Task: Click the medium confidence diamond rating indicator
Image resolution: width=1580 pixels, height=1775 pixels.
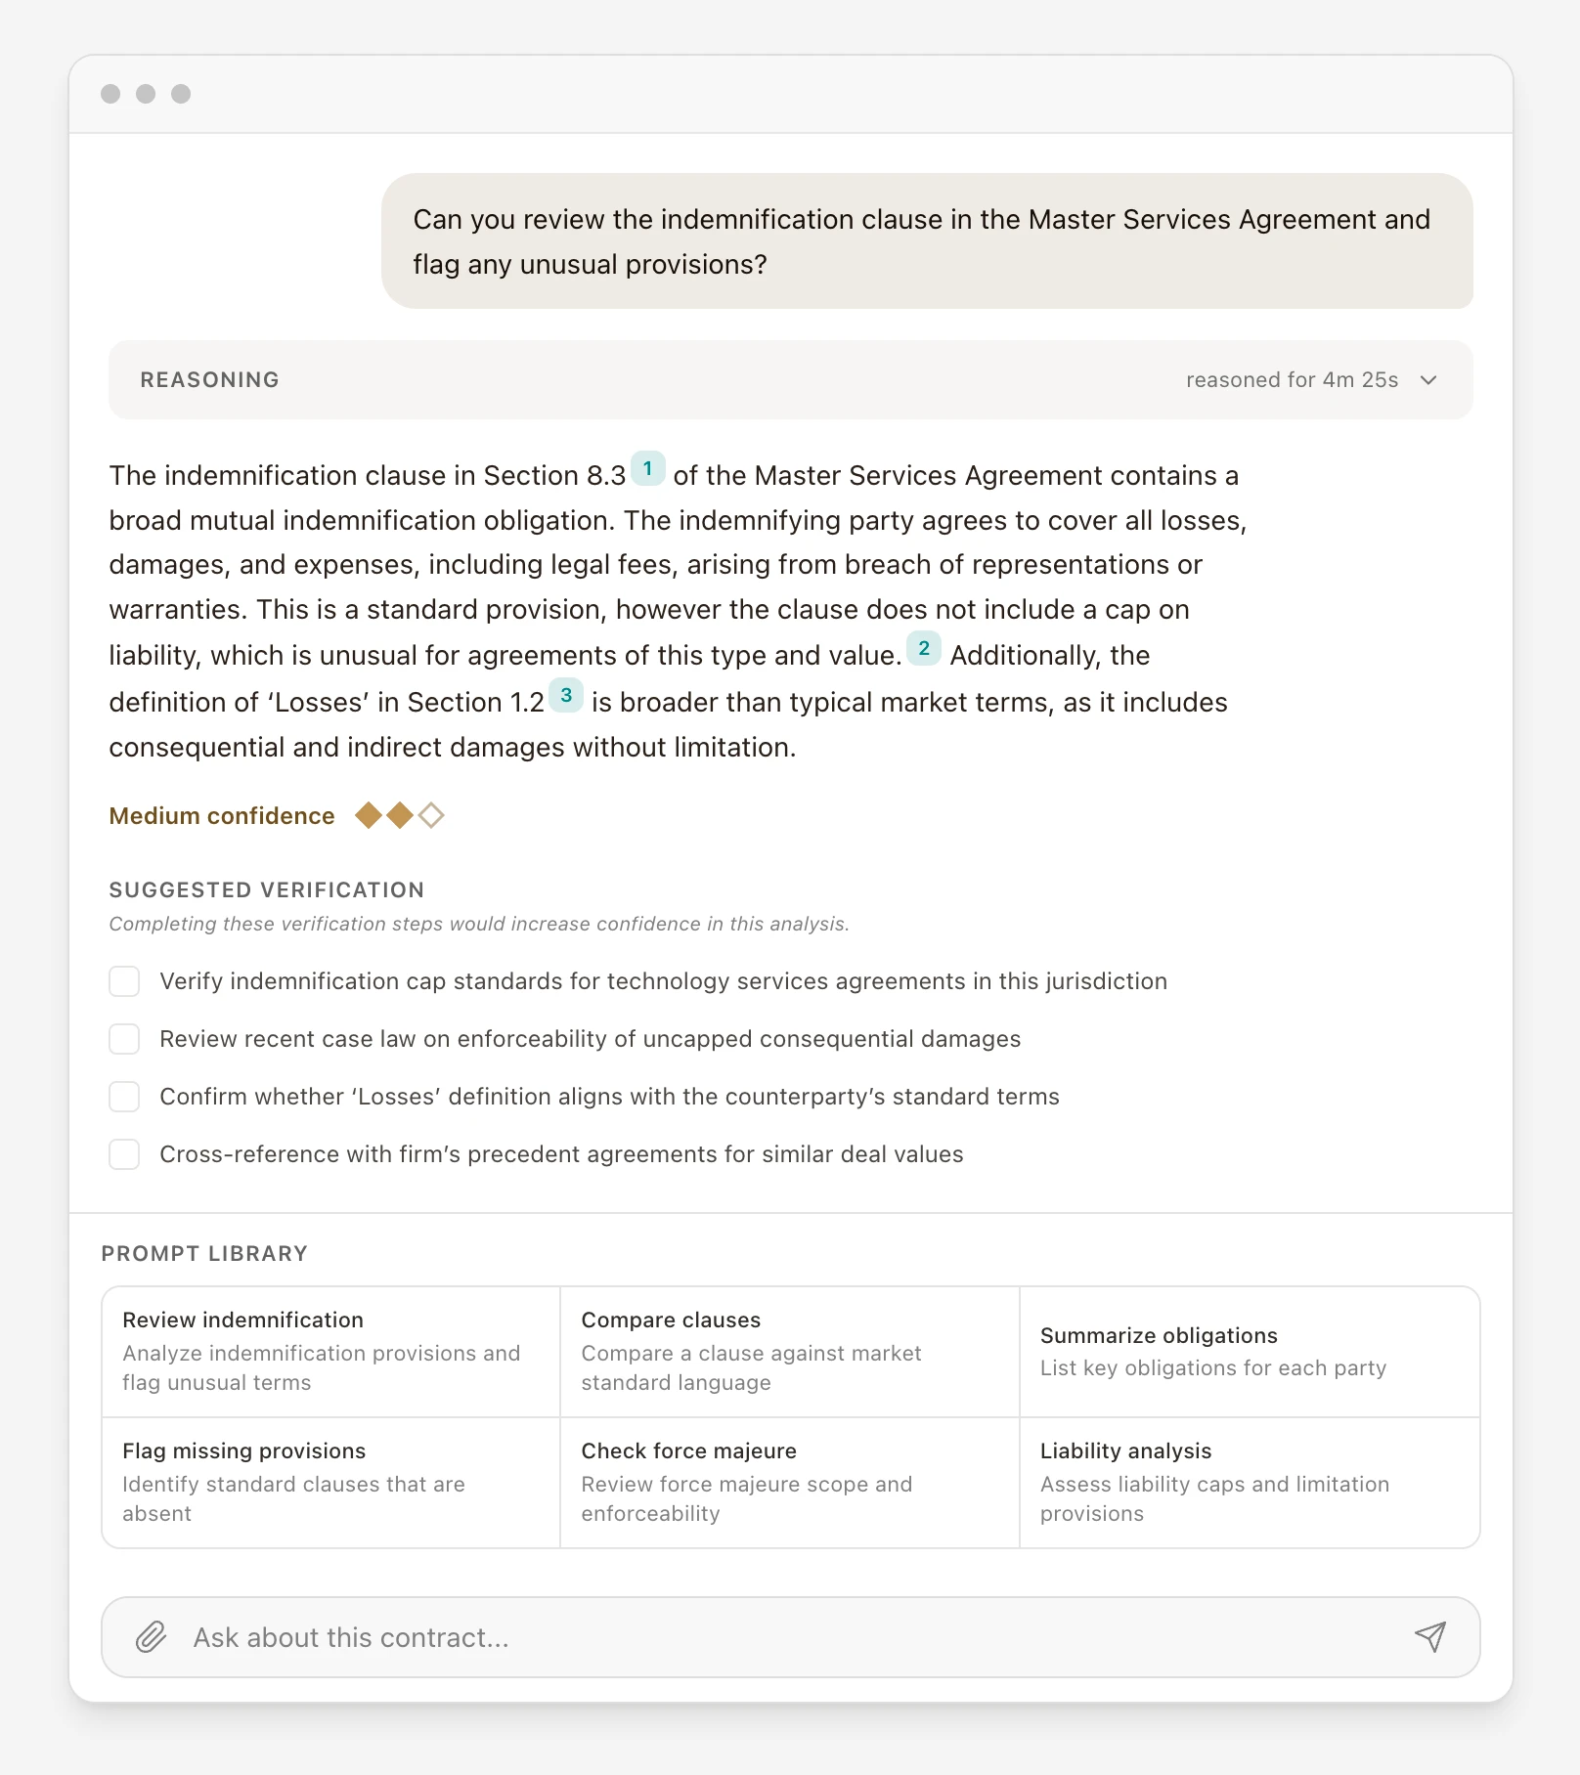Action: point(399,815)
